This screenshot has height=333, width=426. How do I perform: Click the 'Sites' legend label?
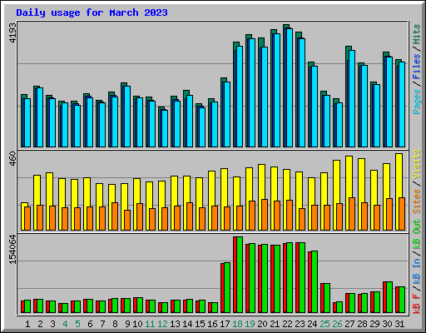tap(417, 201)
